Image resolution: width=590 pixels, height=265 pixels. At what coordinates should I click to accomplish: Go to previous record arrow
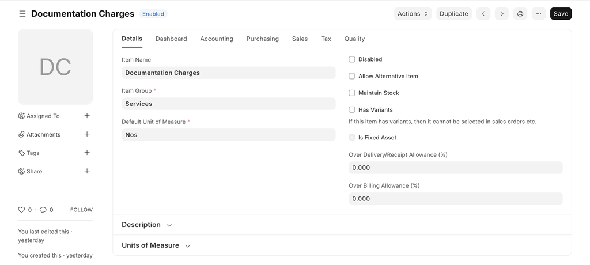tap(483, 14)
